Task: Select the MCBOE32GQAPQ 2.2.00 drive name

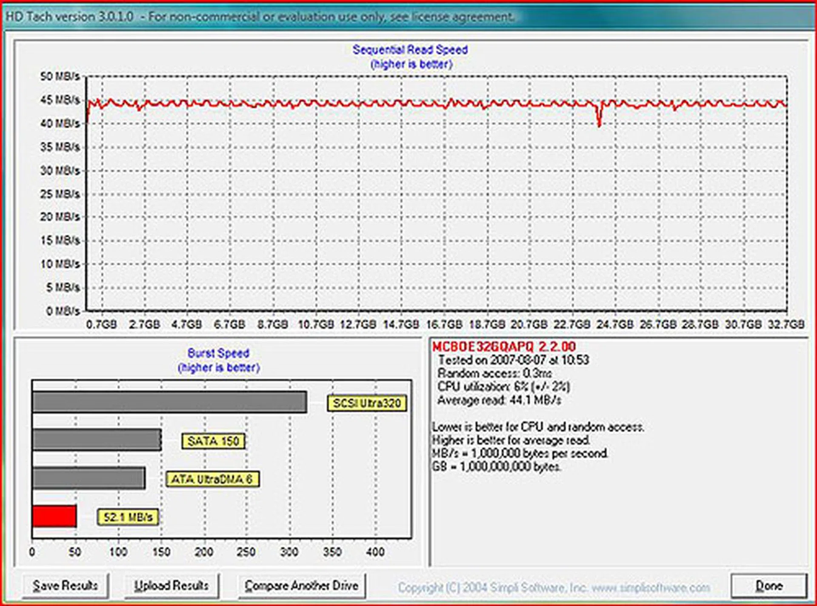Action: click(x=503, y=346)
